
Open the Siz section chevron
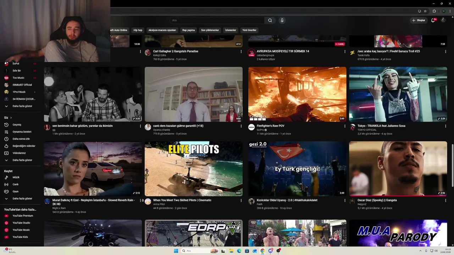coord(11,118)
